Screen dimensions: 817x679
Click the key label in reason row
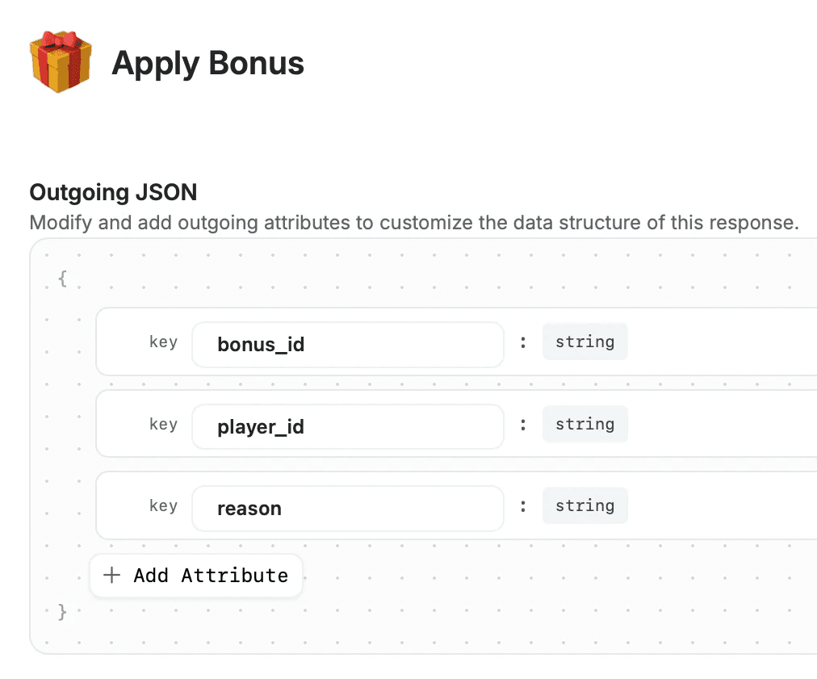tap(163, 506)
